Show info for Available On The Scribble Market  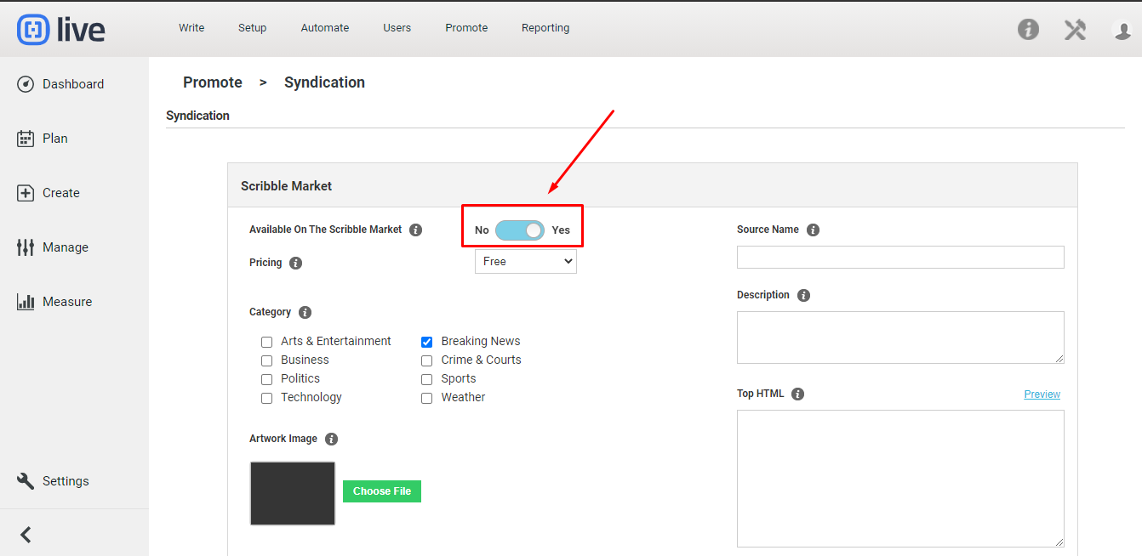coord(415,230)
